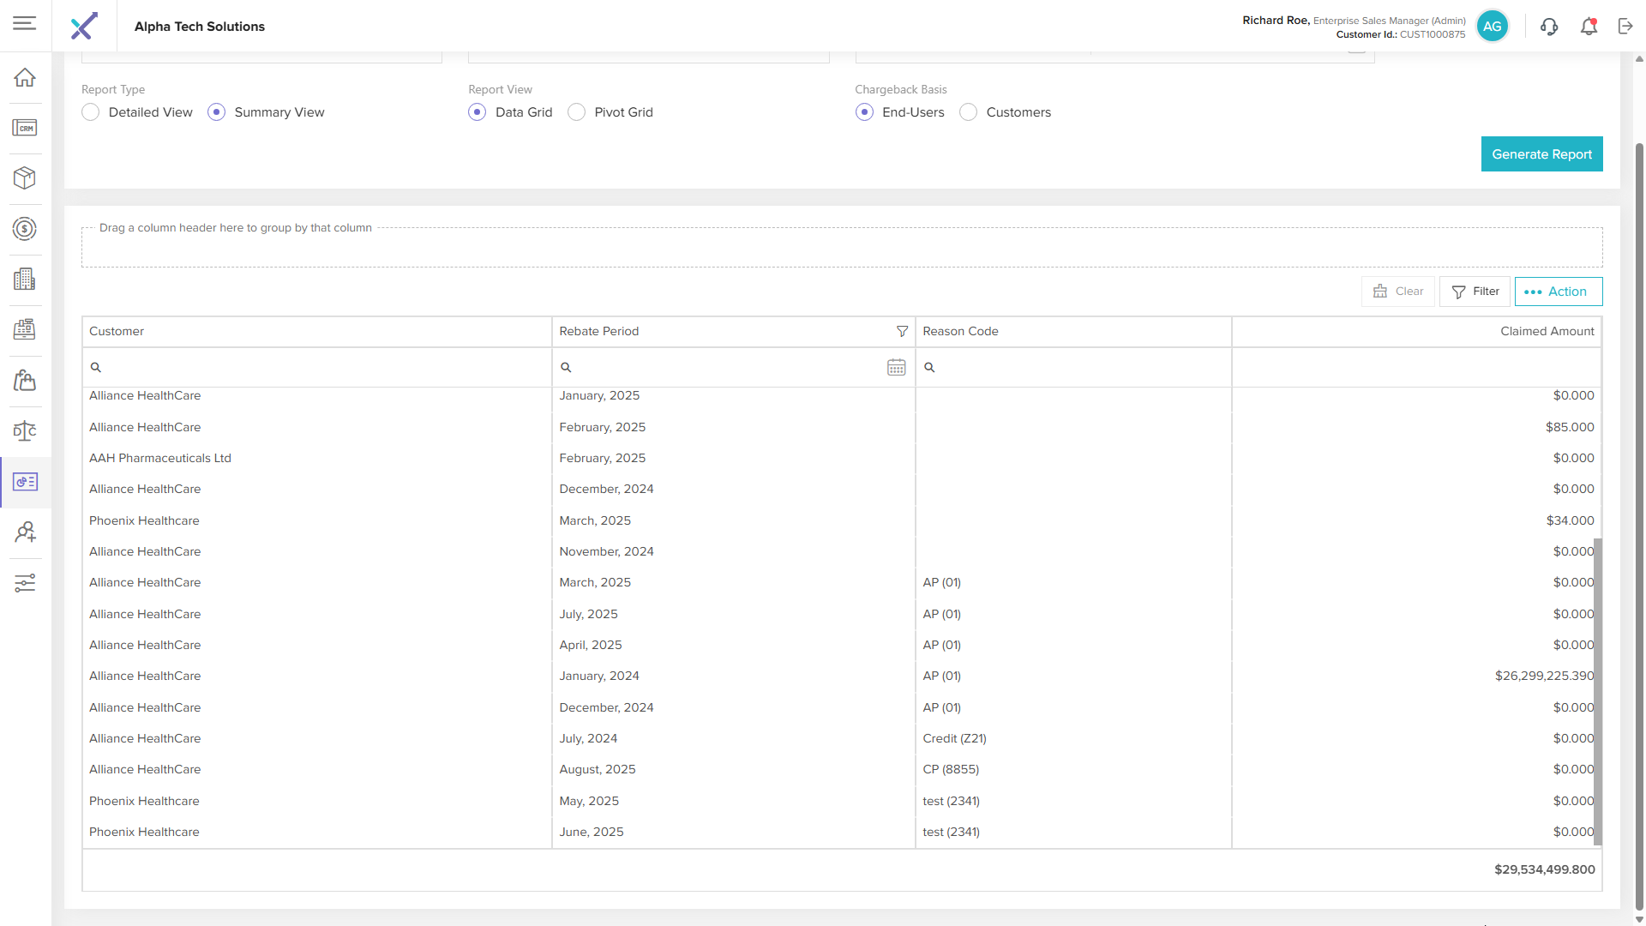This screenshot has height=926, width=1646.
Task: Open the dollar coin pricing icon
Action: (25, 229)
